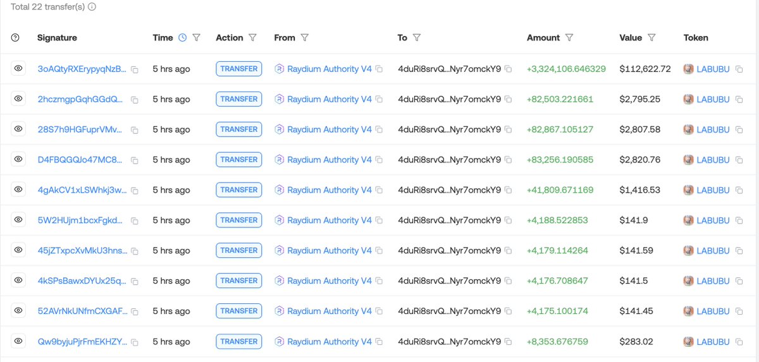Open transaction signature D4FBQGQJo47MC8

[80, 160]
